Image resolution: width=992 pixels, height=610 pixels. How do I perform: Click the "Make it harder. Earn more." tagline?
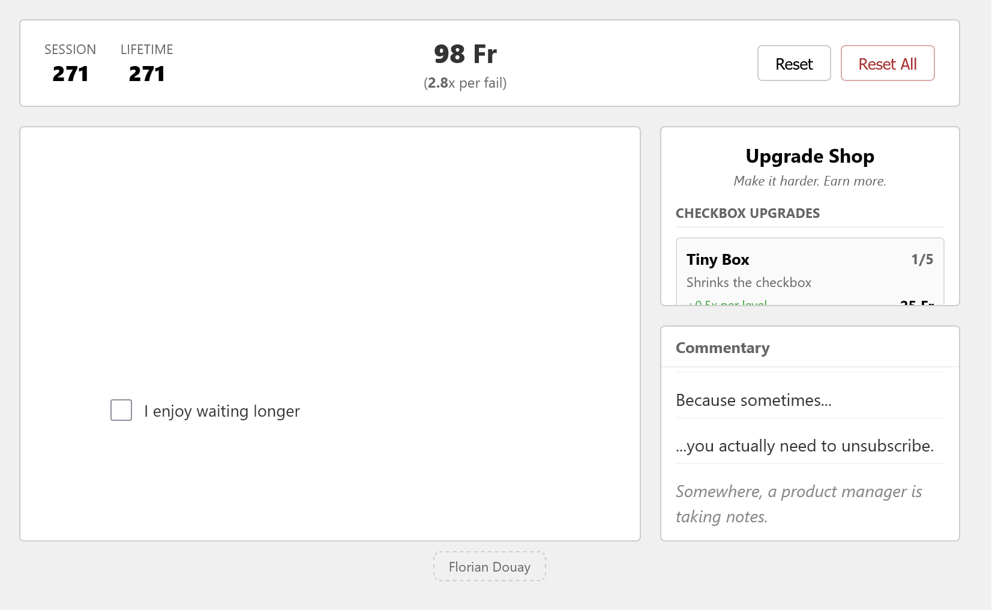(x=810, y=181)
